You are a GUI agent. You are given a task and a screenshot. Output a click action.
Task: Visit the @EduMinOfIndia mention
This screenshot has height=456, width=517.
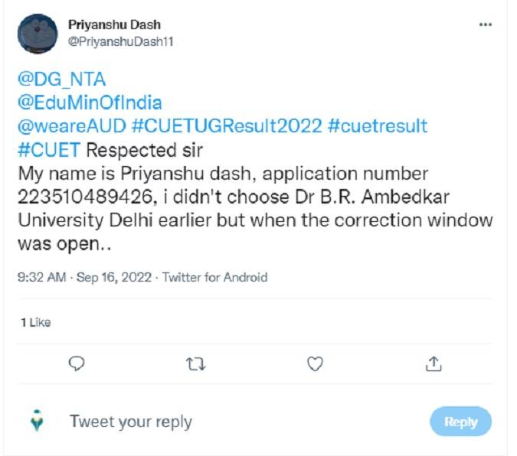[90, 102]
